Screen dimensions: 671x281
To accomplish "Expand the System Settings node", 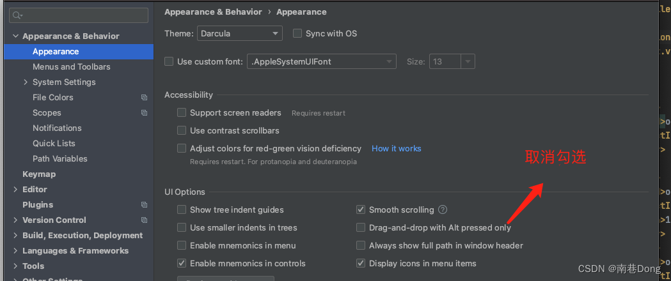I will pyautogui.click(x=26, y=82).
